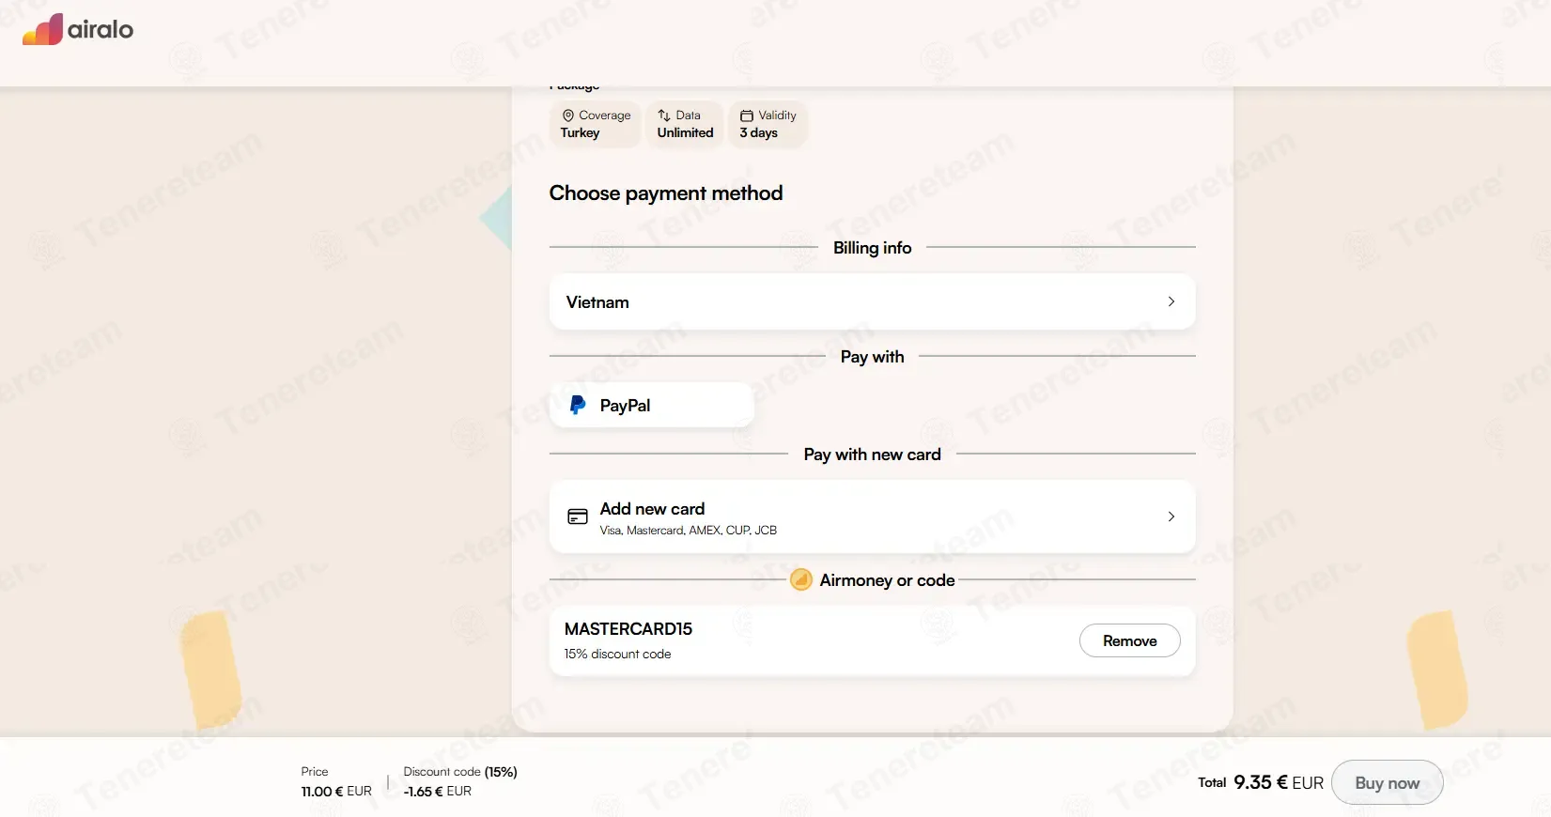Image resolution: width=1551 pixels, height=817 pixels.
Task: Click the total 9.35 € EUR value
Action: point(1279,782)
